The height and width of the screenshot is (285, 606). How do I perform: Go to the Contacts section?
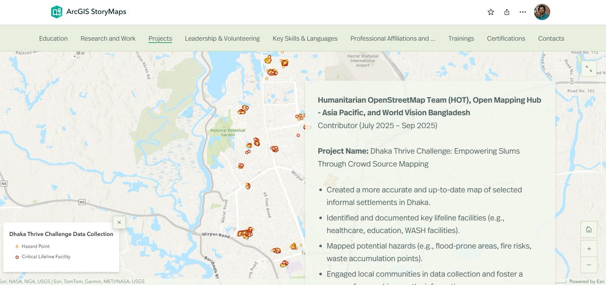click(551, 38)
